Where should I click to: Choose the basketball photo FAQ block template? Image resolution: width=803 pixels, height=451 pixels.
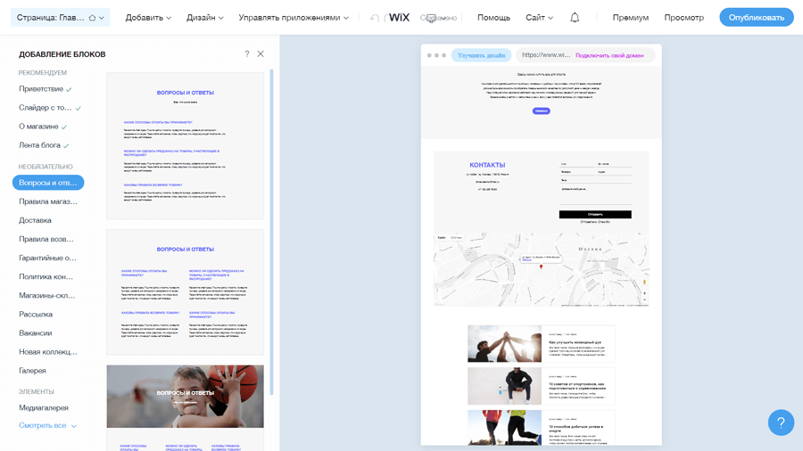tap(185, 396)
